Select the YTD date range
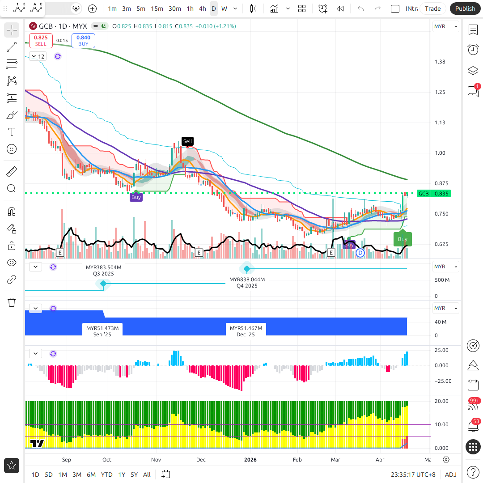The height and width of the screenshot is (483, 483). pos(106,475)
